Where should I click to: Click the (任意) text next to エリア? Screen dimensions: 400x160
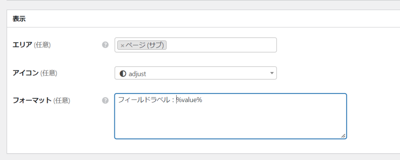coord(43,45)
